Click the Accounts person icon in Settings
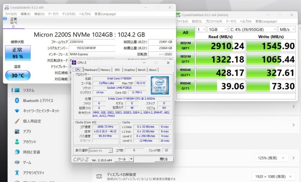This screenshot has height=182, width=301. [17, 142]
